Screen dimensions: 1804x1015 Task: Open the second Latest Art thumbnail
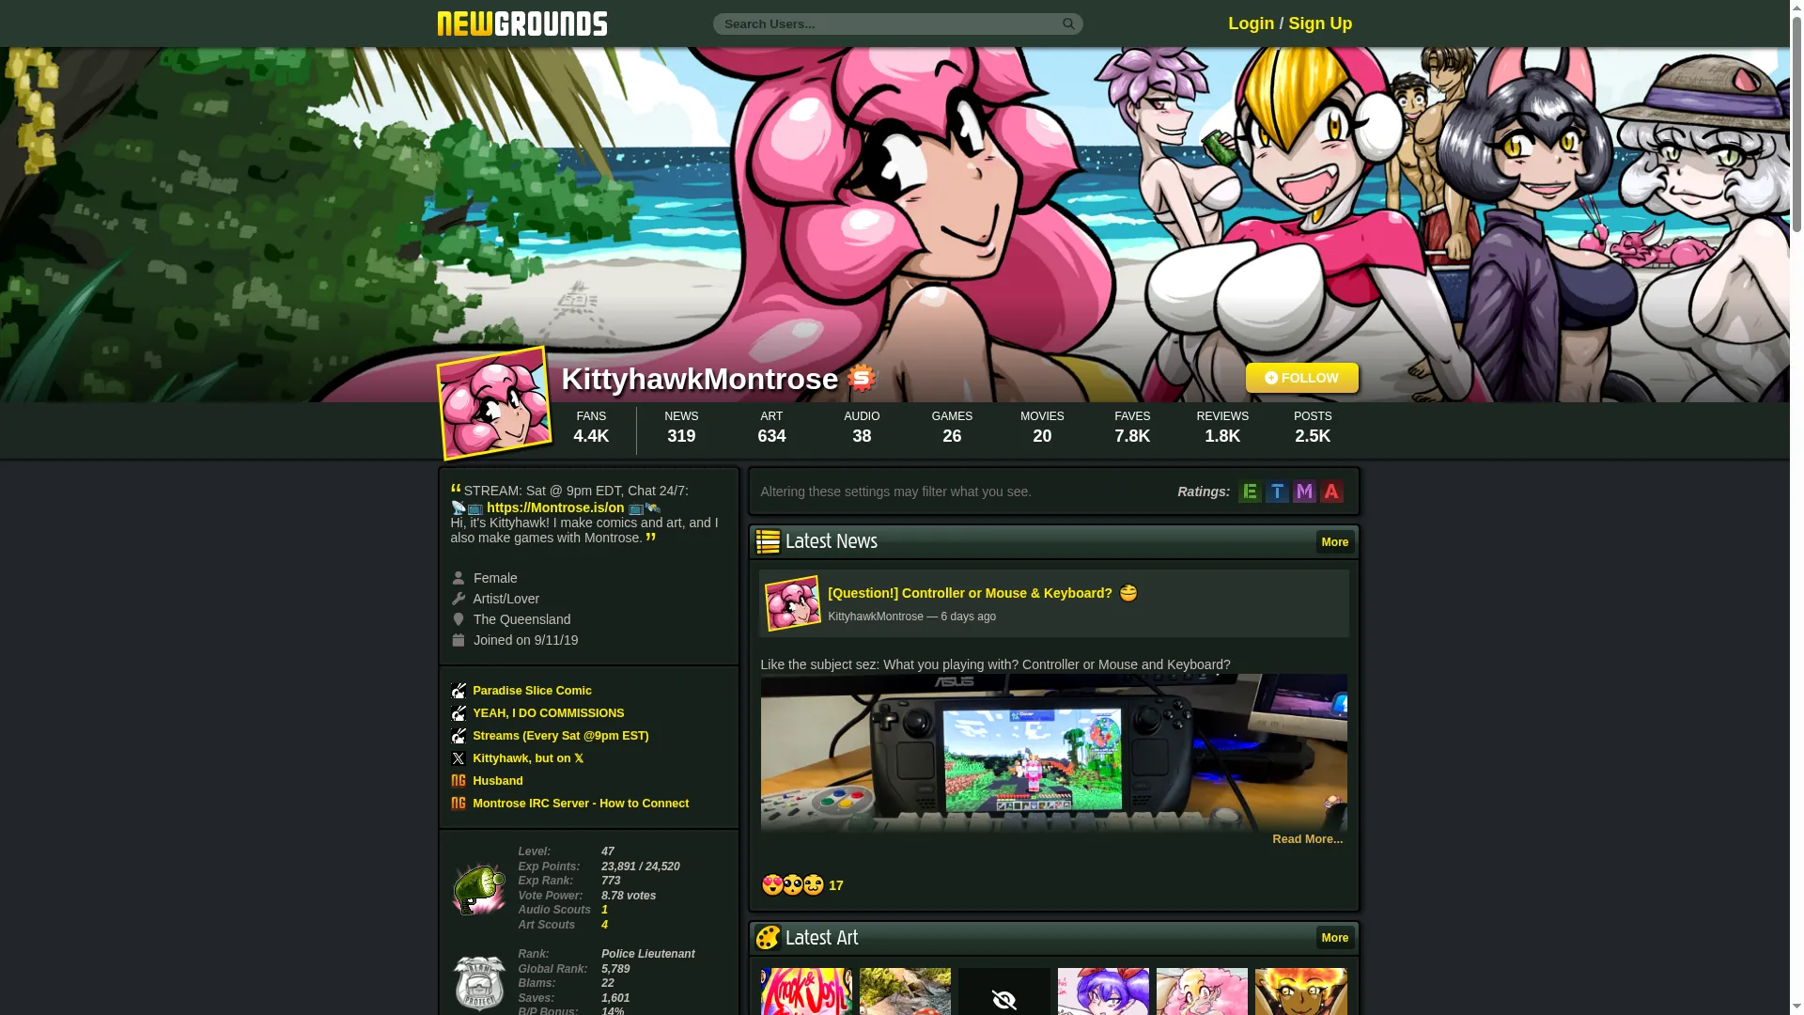coord(905,992)
